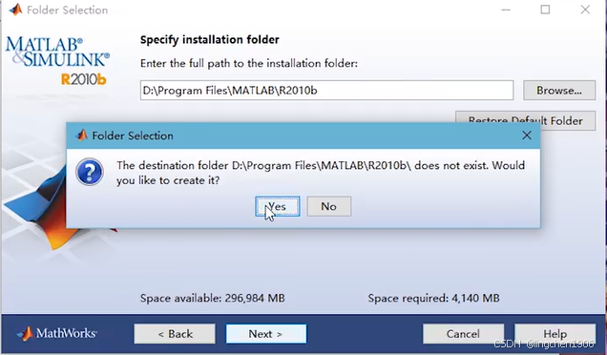Go to previous step with Back

[175, 334]
